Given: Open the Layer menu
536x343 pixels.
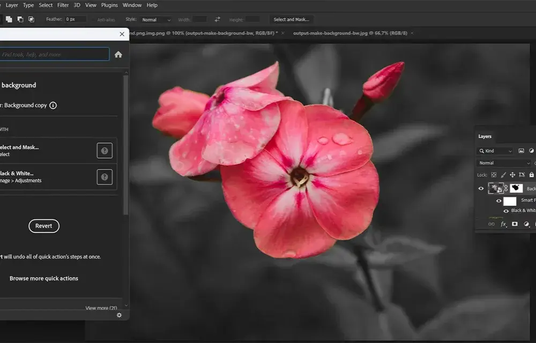Looking at the screenshot, I should [12, 5].
